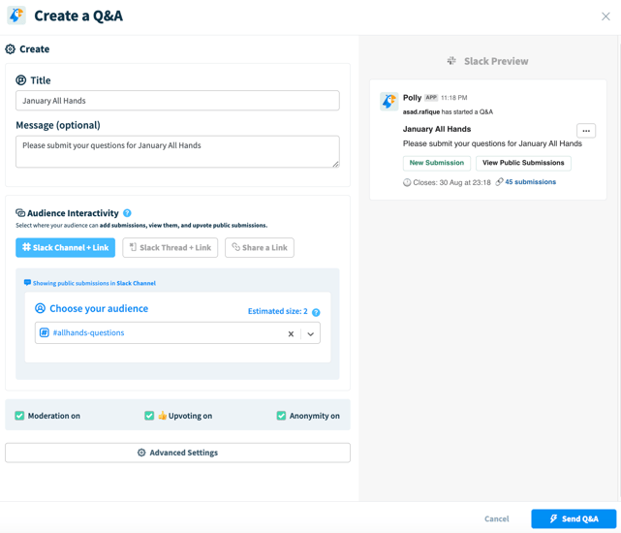Expand the audience channel dropdown

[311, 333]
